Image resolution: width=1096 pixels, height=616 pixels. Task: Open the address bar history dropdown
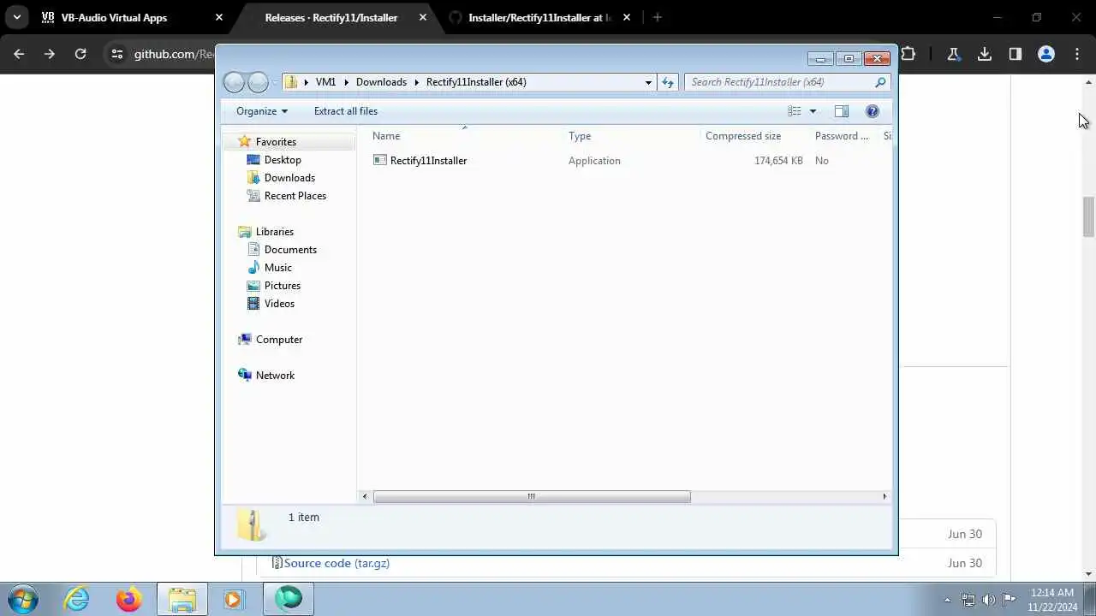click(648, 82)
